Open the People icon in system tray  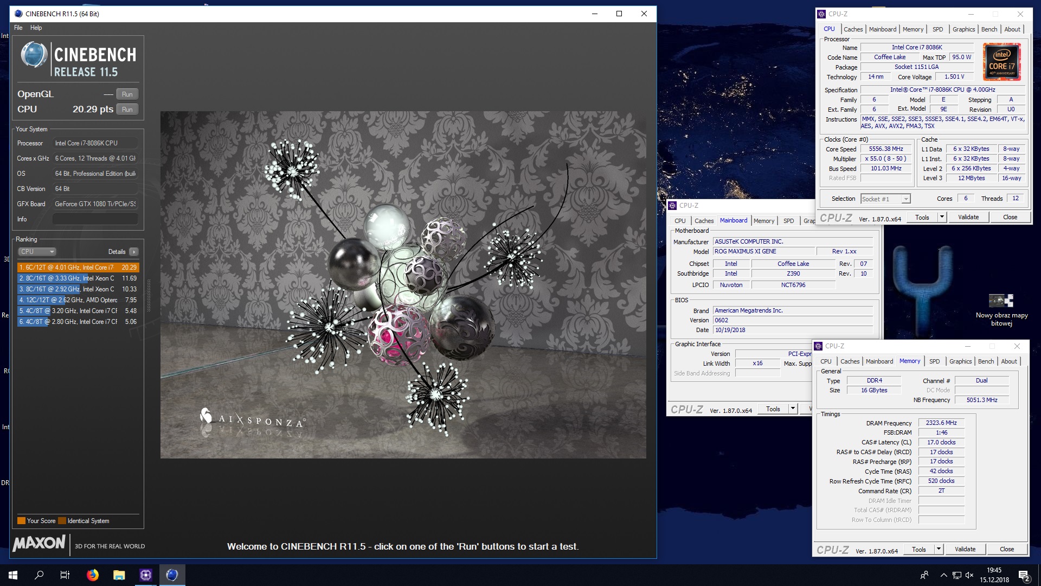tap(924, 575)
